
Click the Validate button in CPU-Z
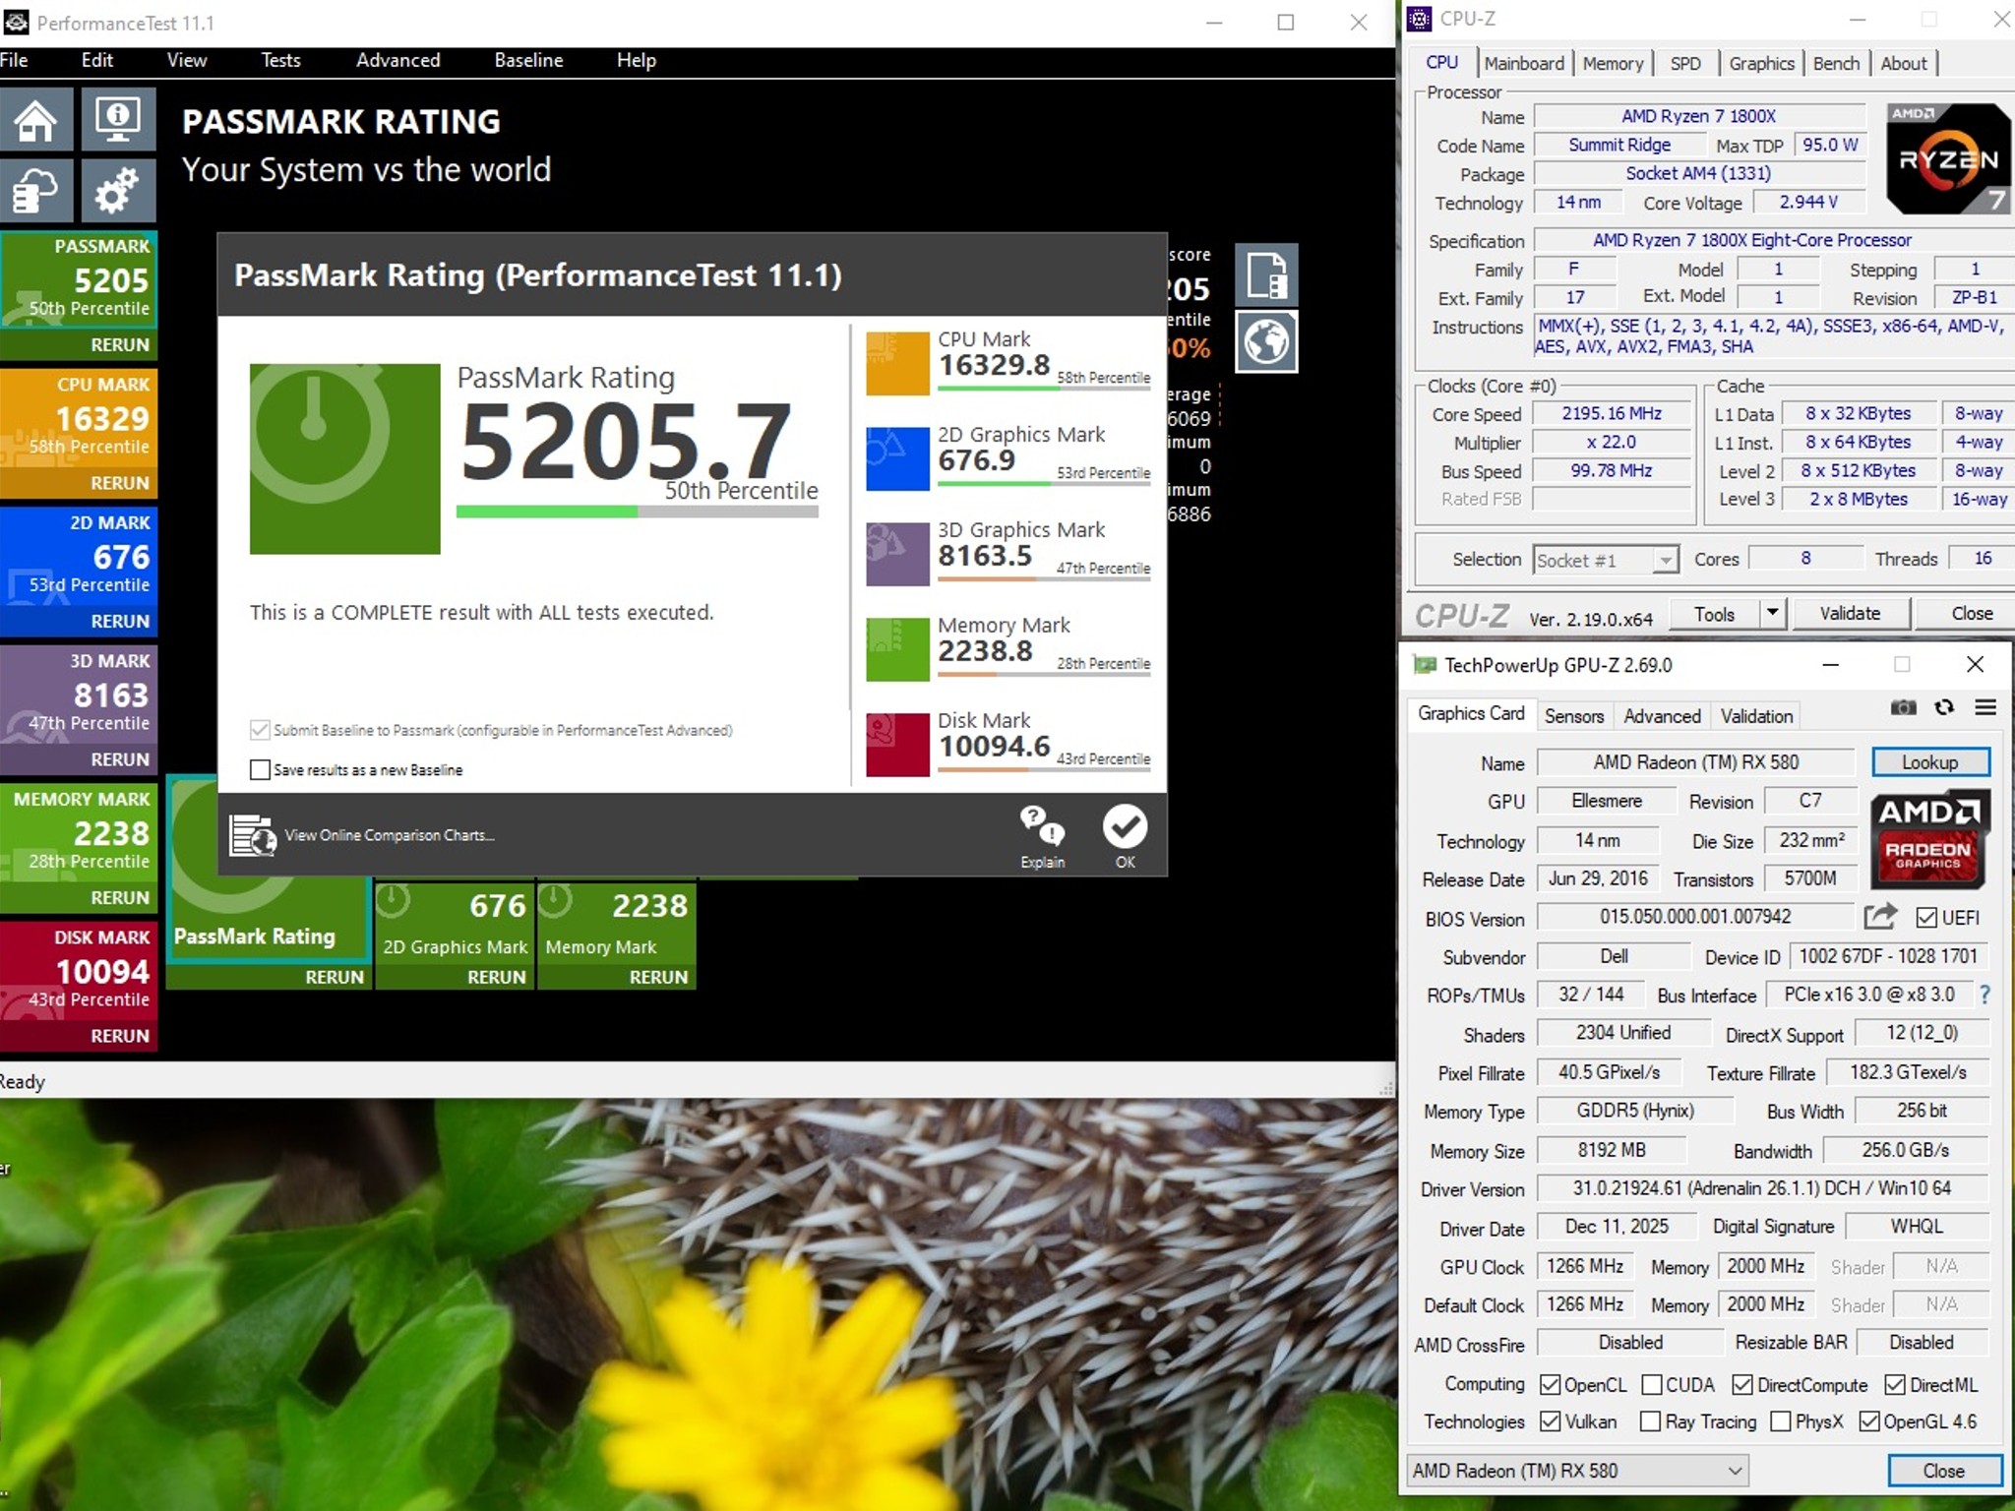click(x=1850, y=613)
